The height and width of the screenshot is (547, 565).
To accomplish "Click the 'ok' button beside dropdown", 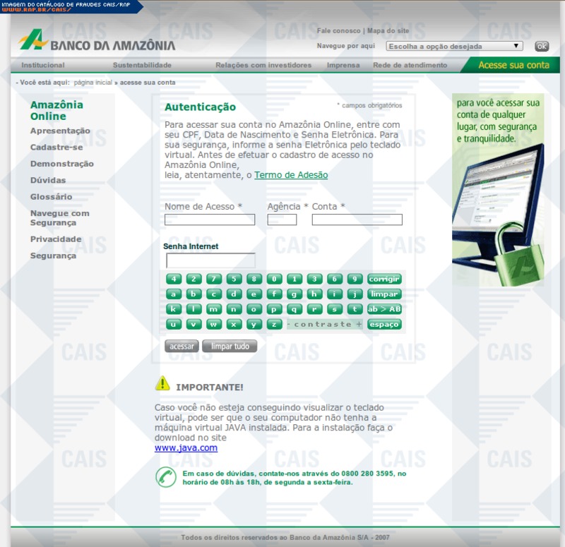I will coord(542,46).
